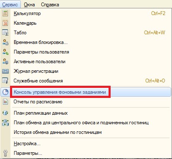Open Отчеты по расписанию
The width and height of the screenshot is (172, 159).
click(x=86, y=102)
